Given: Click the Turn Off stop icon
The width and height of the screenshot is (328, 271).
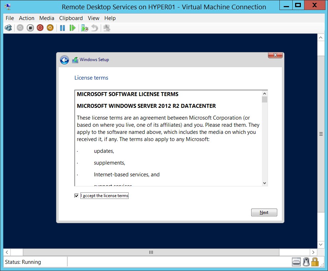Looking at the screenshot, I should [30, 28].
